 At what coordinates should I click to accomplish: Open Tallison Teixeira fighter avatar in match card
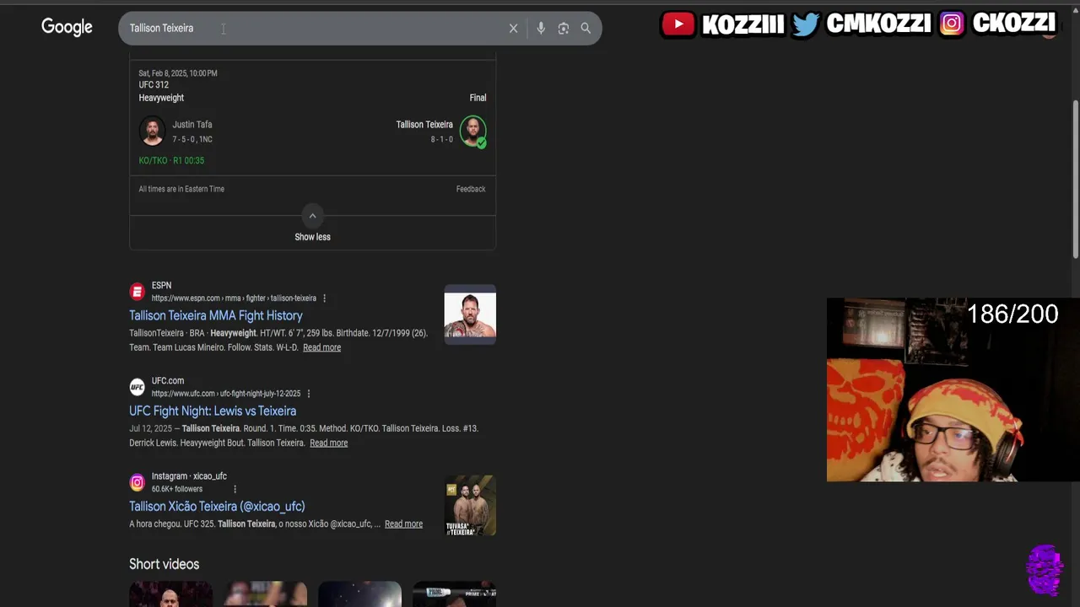(472, 132)
